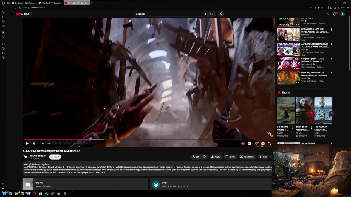Image resolution: width=351 pixels, height=197 pixels.
Task: Open the Dungeon Fighters AMV thumbnail
Action: pos(288,63)
